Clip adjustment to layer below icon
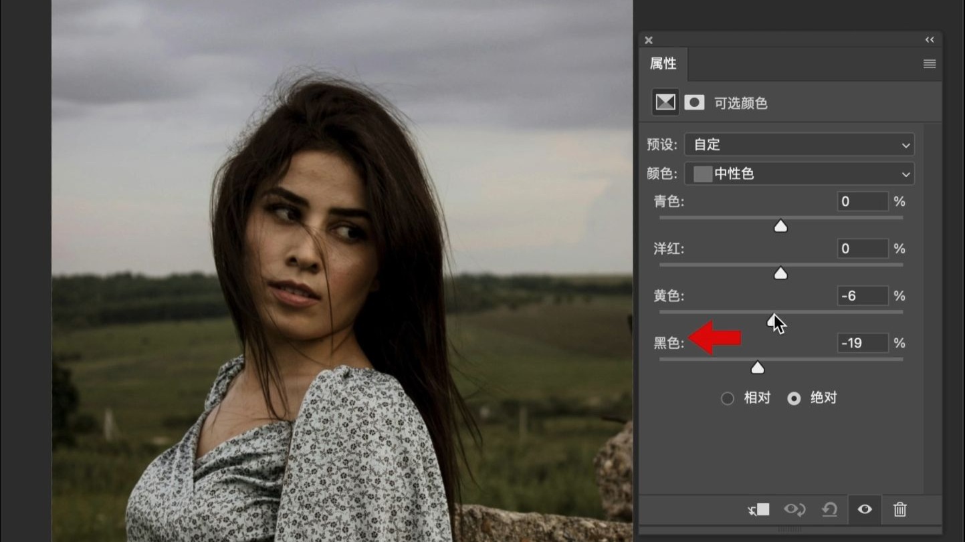The image size is (965, 542). coord(758,509)
